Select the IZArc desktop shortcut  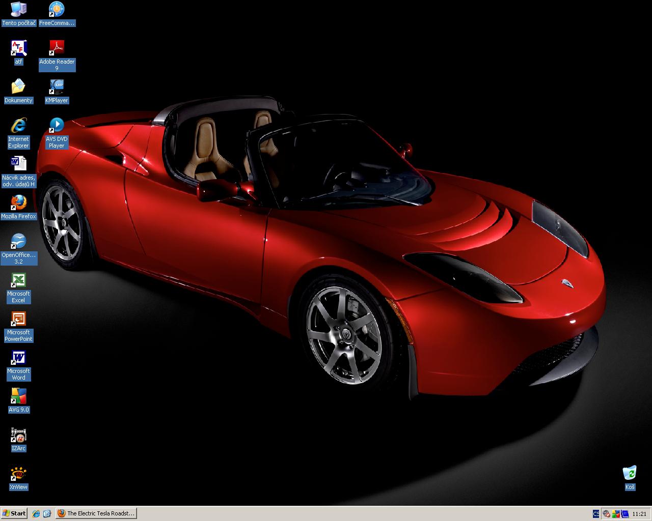pyautogui.click(x=18, y=435)
